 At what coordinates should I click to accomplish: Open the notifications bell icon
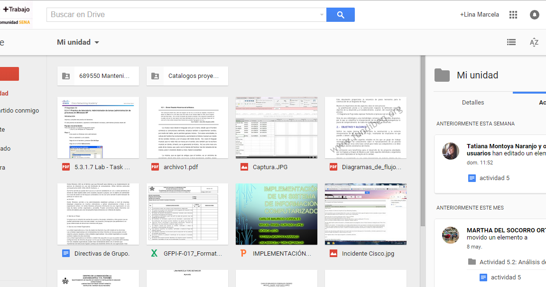tap(534, 15)
